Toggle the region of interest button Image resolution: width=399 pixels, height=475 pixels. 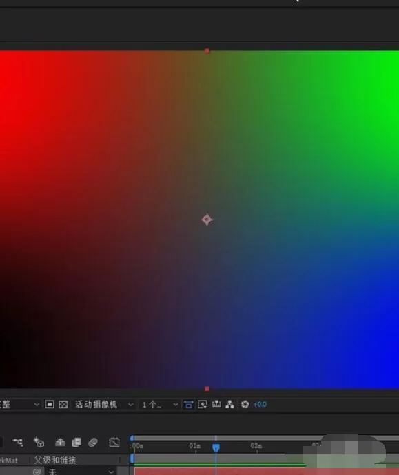tap(49, 404)
